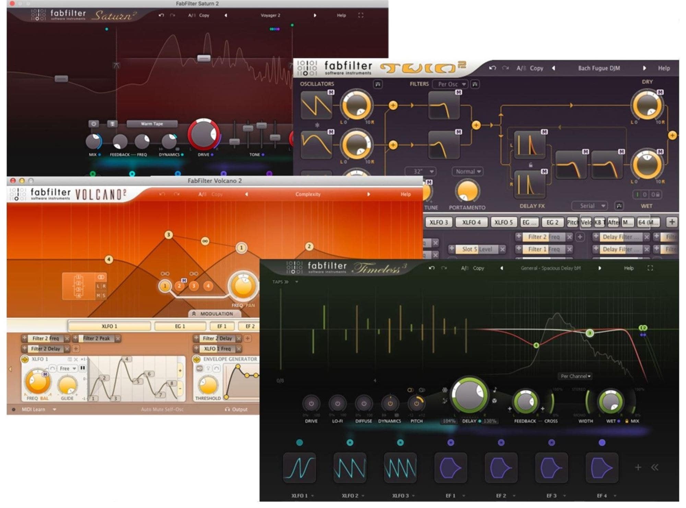The width and height of the screenshot is (686, 508).
Task: Click Copy in Saturn 2 header
Action: pyautogui.click(x=204, y=15)
